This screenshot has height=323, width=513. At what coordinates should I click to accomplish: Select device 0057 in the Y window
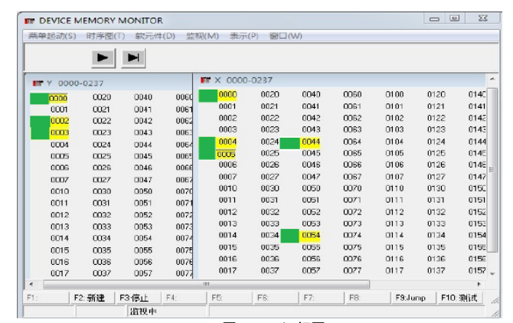(143, 273)
